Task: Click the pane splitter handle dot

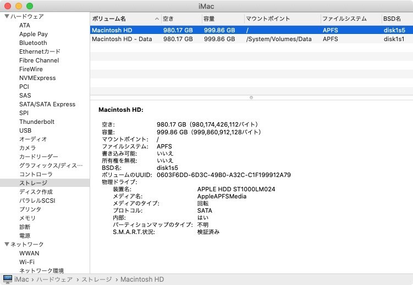Action: coord(251,98)
